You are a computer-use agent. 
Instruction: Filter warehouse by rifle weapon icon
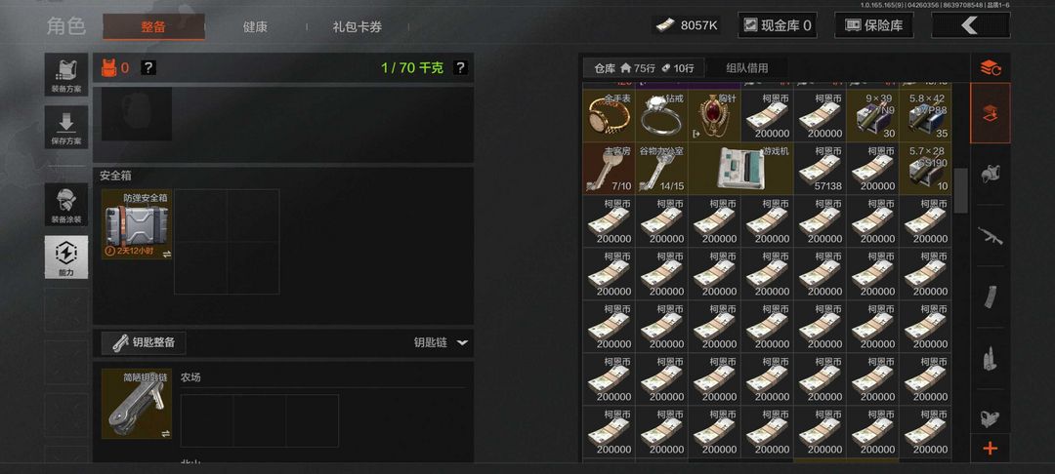(x=990, y=236)
